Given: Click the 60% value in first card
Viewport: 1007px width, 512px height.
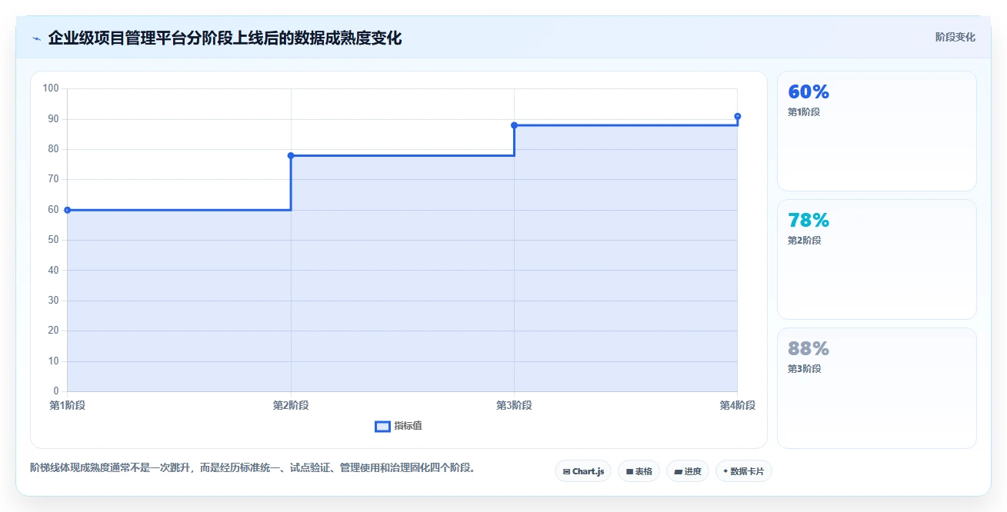Looking at the screenshot, I should click(x=809, y=92).
